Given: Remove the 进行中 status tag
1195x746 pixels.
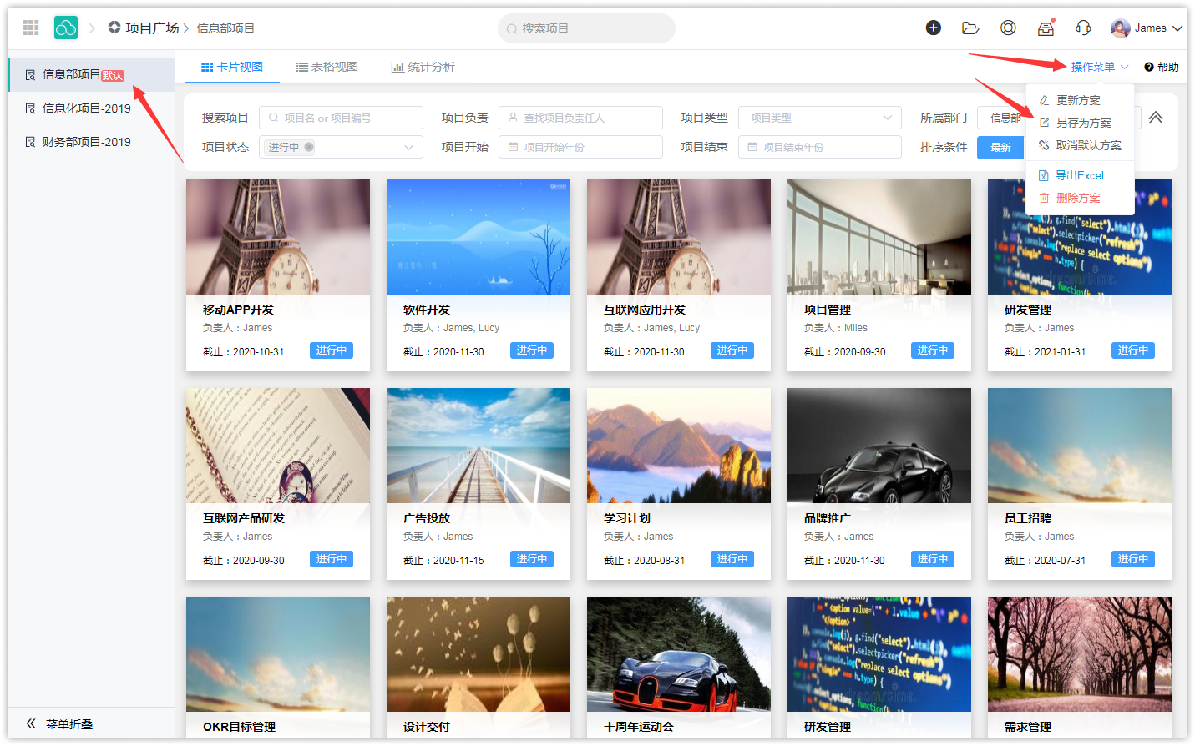Looking at the screenshot, I should (309, 147).
